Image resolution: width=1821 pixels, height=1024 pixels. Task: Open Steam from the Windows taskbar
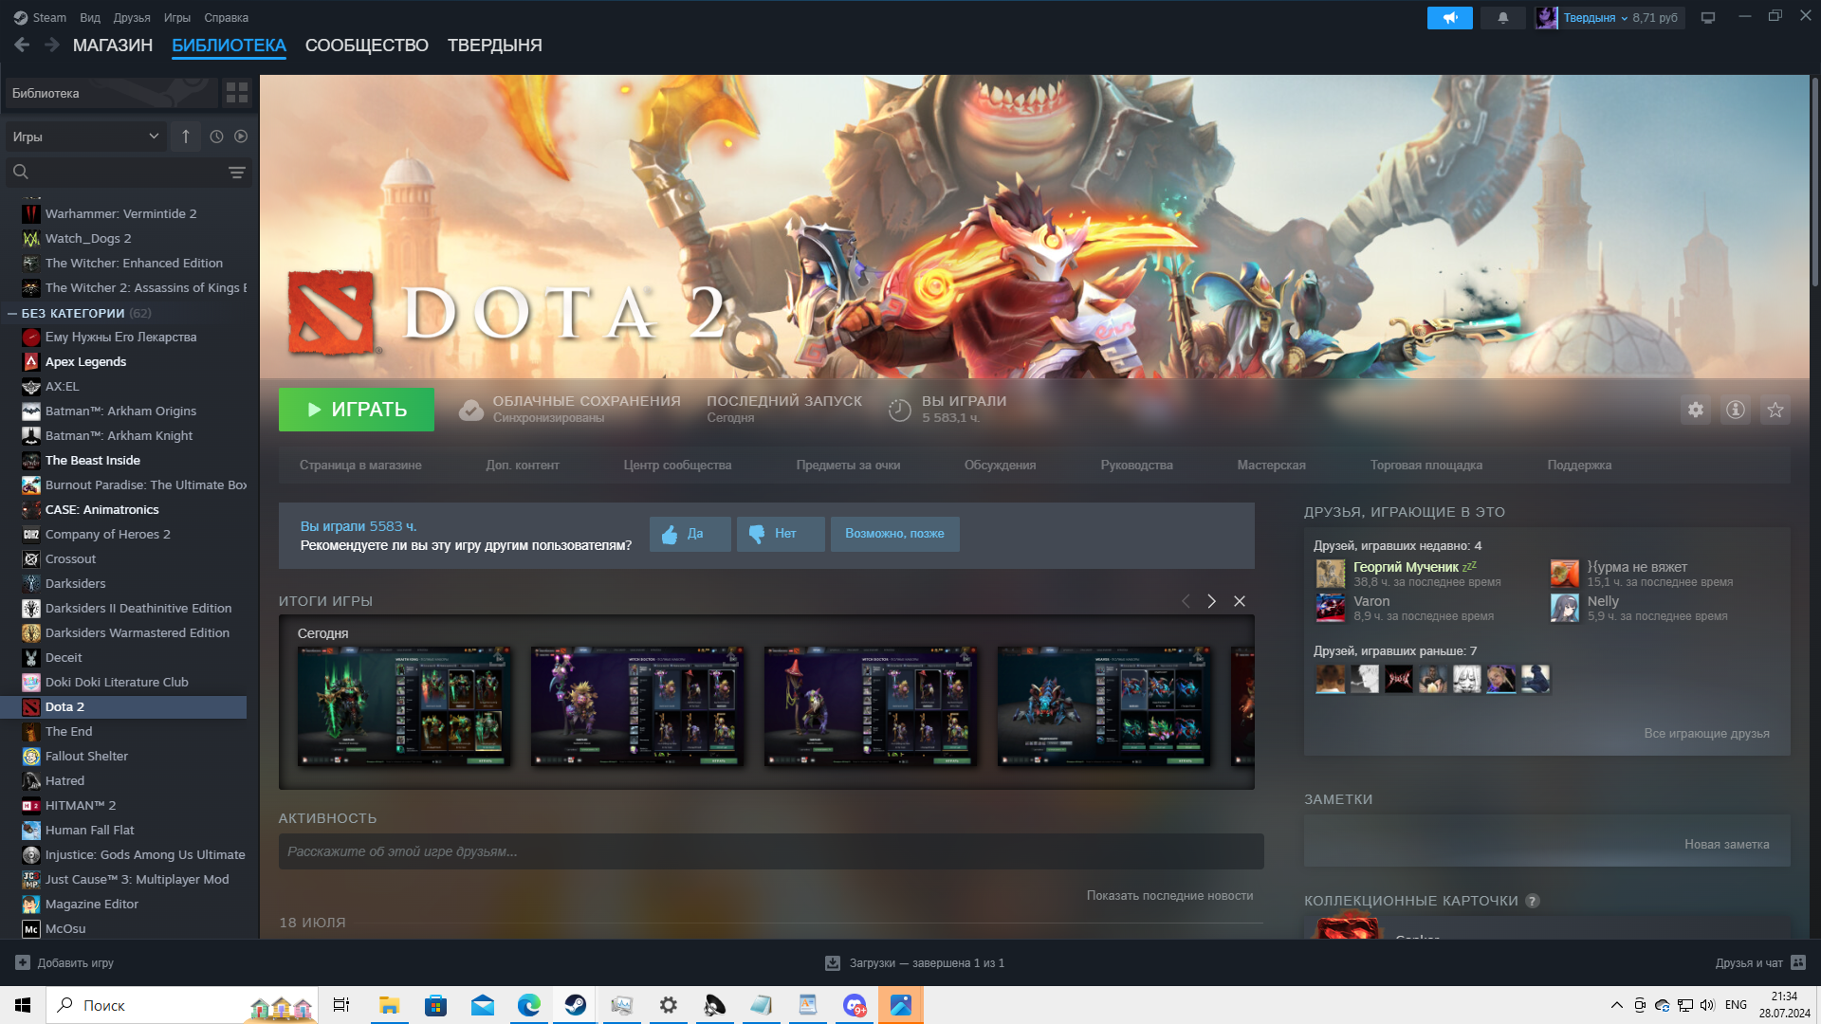(x=575, y=1005)
